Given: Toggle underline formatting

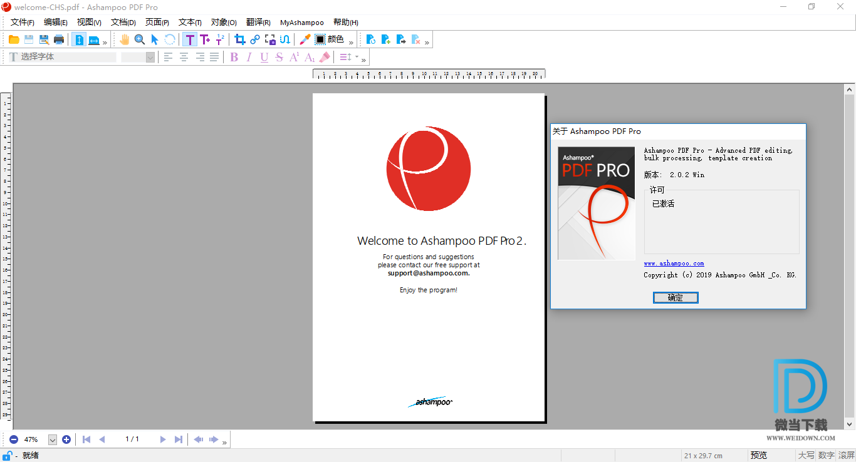Looking at the screenshot, I should 264,57.
